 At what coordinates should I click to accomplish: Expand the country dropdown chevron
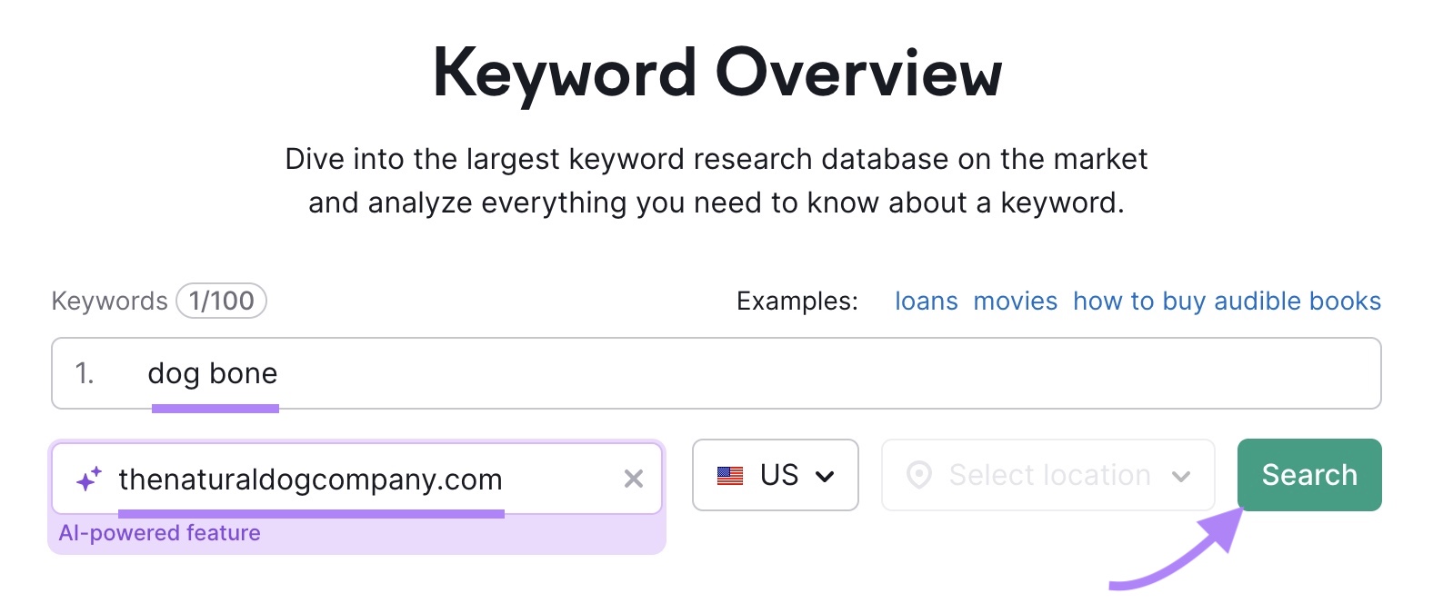(827, 475)
